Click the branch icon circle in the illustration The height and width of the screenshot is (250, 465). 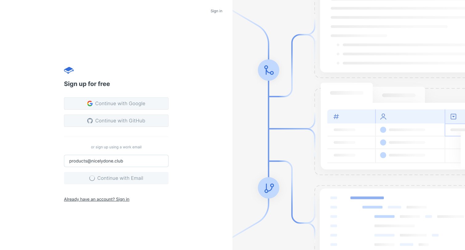[x=268, y=188]
